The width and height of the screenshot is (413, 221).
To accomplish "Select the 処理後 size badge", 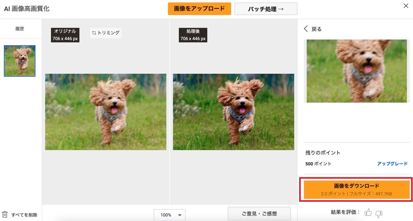I will click(193, 34).
